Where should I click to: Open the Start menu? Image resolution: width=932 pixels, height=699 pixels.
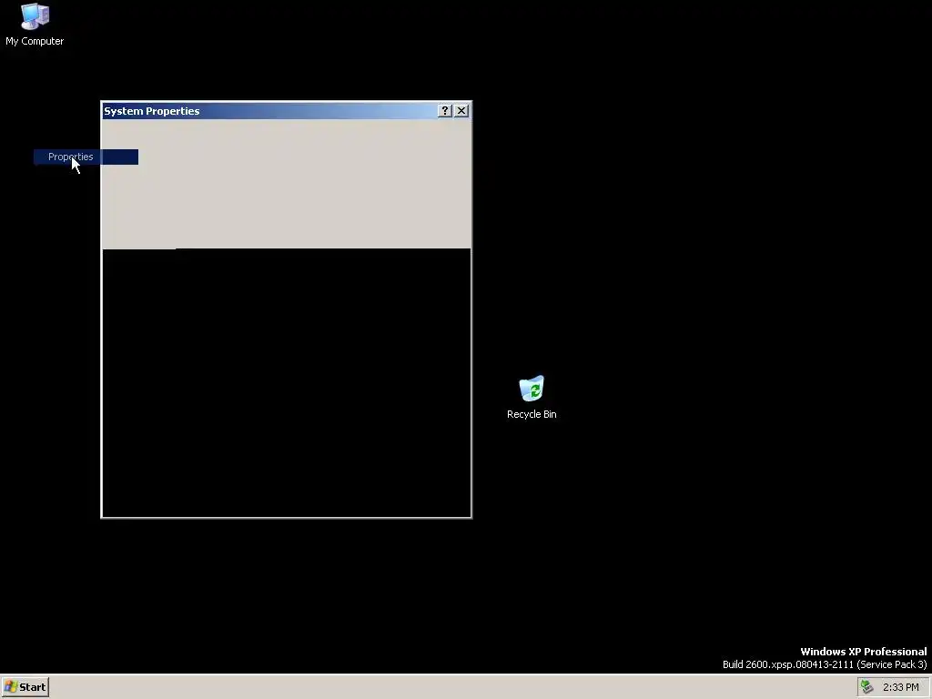(25, 687)
